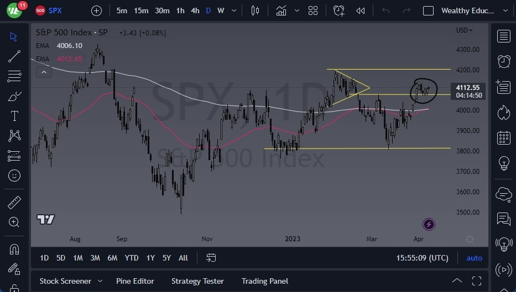Open the economic calendar panel
Viewport: 516px width, 292px height.
(x=503, y=137)
